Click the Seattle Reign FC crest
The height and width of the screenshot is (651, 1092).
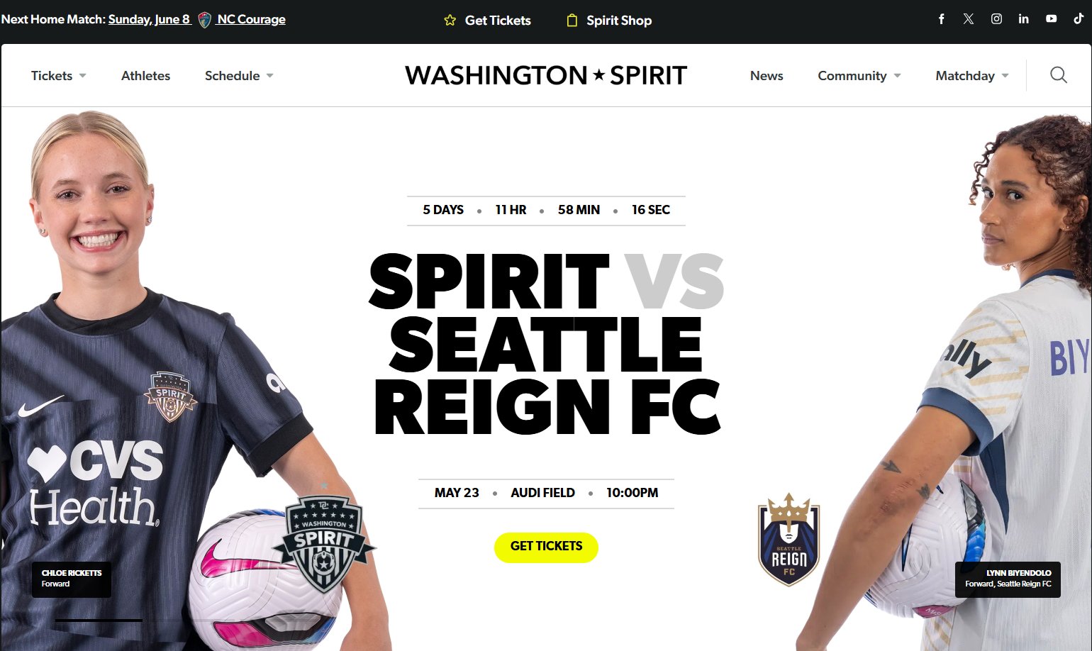click(x=789, y=540)
